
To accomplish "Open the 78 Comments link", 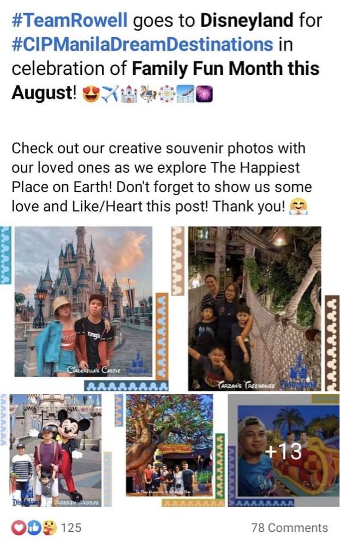I will coord(289,528).
